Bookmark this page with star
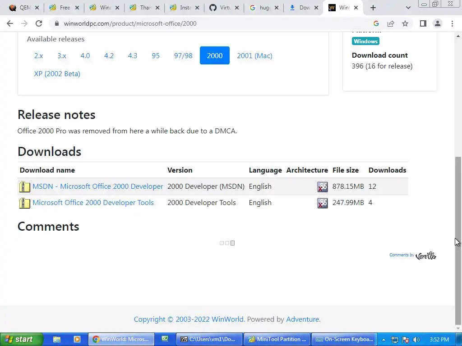The image size is (462, 346). [x=405, y=23]
